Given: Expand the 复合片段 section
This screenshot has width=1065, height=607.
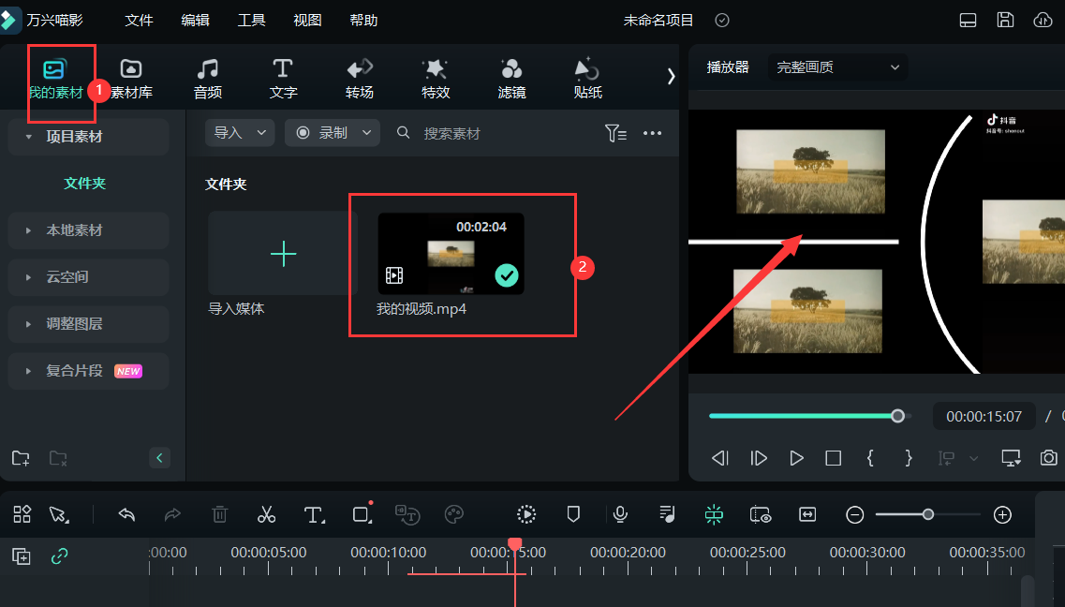Looking at the screenshot, I should click(x=88, y=371).
